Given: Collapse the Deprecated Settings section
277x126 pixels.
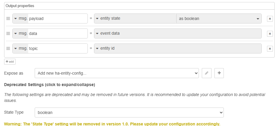Looking at the screenshot, I should 49,85.
